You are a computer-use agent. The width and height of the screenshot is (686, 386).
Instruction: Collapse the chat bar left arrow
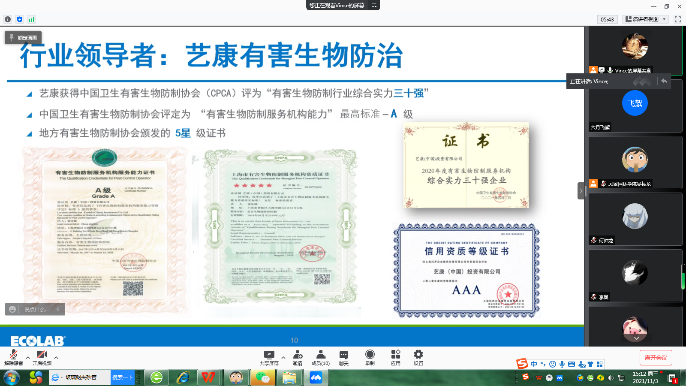[x=58, y=309]
